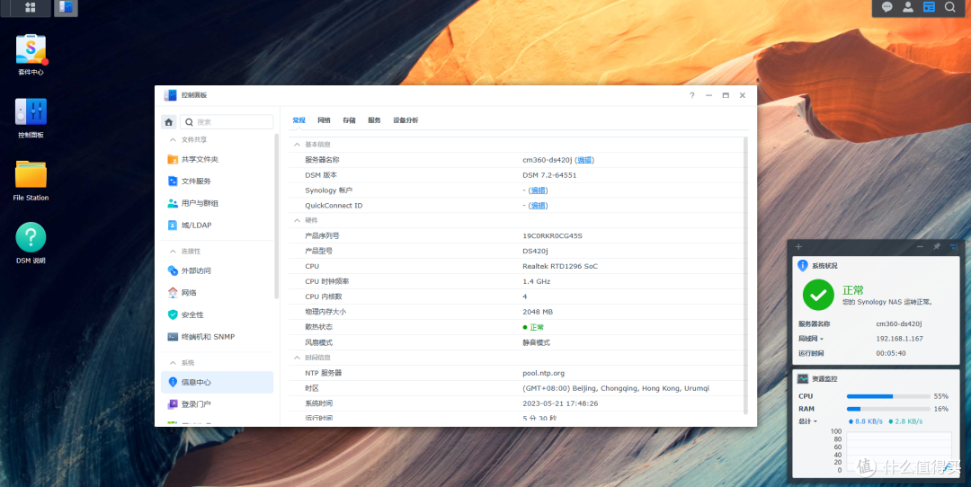
Task: Click 编辑 link for QuickConnect ID
Action: (x=539, y=206)
